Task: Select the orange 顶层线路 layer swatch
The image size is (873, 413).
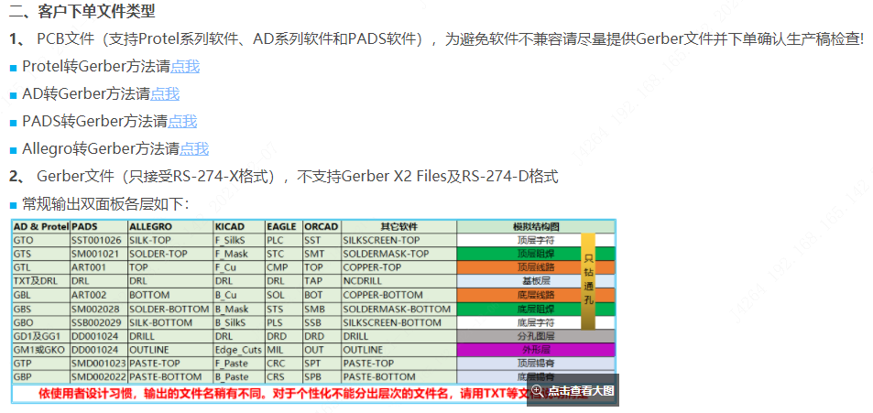Action: pos(518,267)
